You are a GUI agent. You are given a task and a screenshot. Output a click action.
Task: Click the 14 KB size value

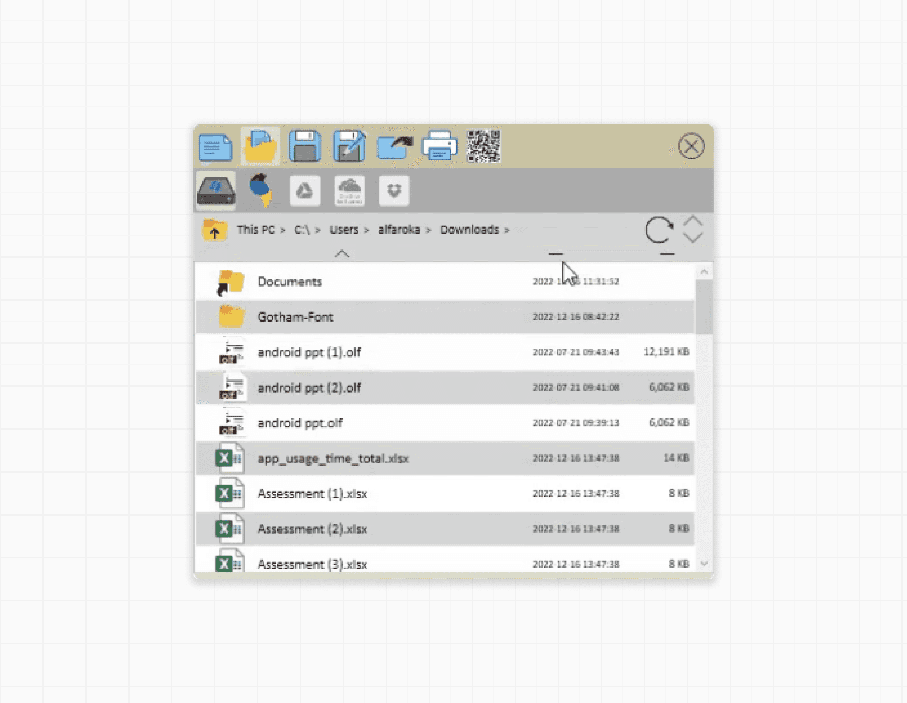[x=676, y=458]
